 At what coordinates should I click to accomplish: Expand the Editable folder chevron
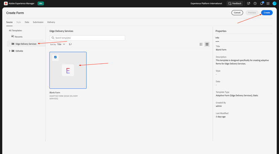10,51
